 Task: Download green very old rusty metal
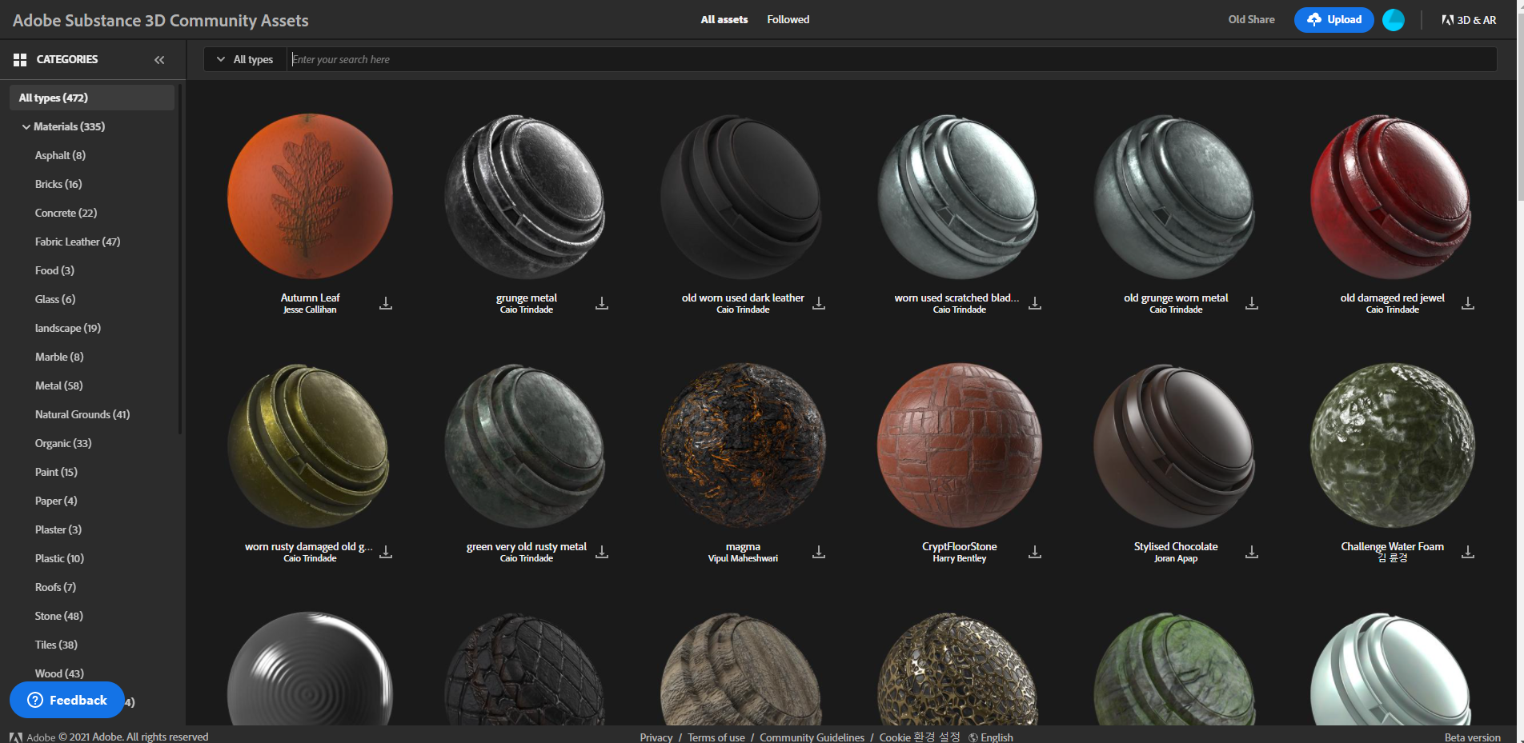point(602,552)
